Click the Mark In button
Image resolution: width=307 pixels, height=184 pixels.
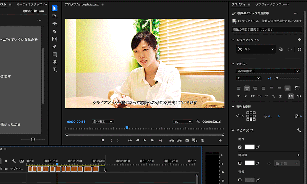(111, 140)
